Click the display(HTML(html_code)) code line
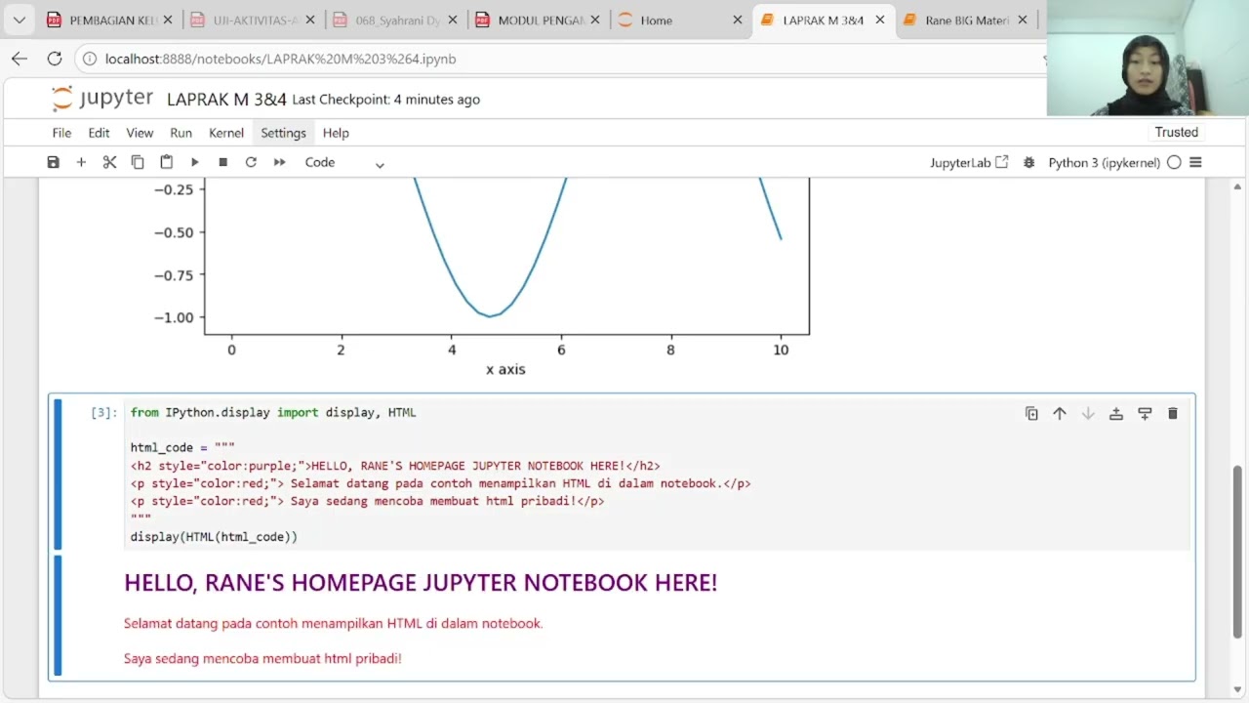1249x703 pixels. point(214,537)
